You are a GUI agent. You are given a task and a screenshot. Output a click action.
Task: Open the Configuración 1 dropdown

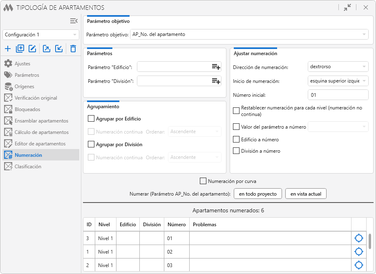pos(41,35)
